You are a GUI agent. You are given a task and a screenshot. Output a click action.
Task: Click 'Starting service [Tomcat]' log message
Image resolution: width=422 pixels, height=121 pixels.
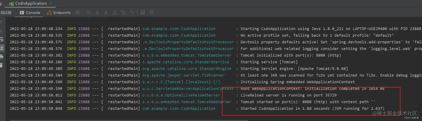coord(269,62)
